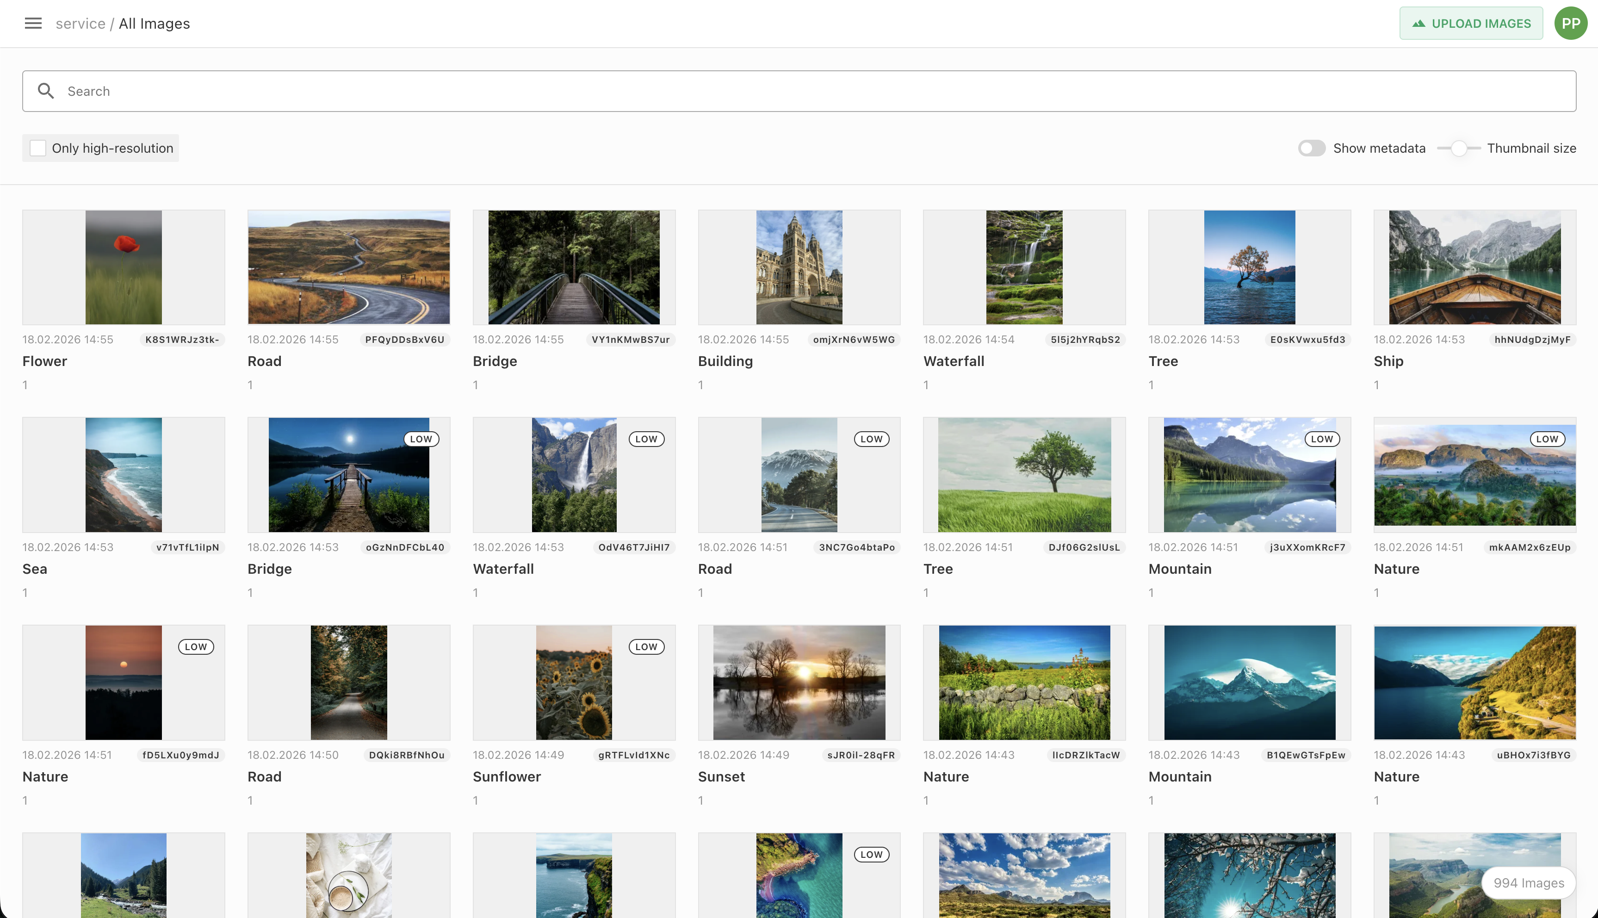Click the upload cloud icon
This screenshot has height=918, width=1598.
click(1419, 23)
